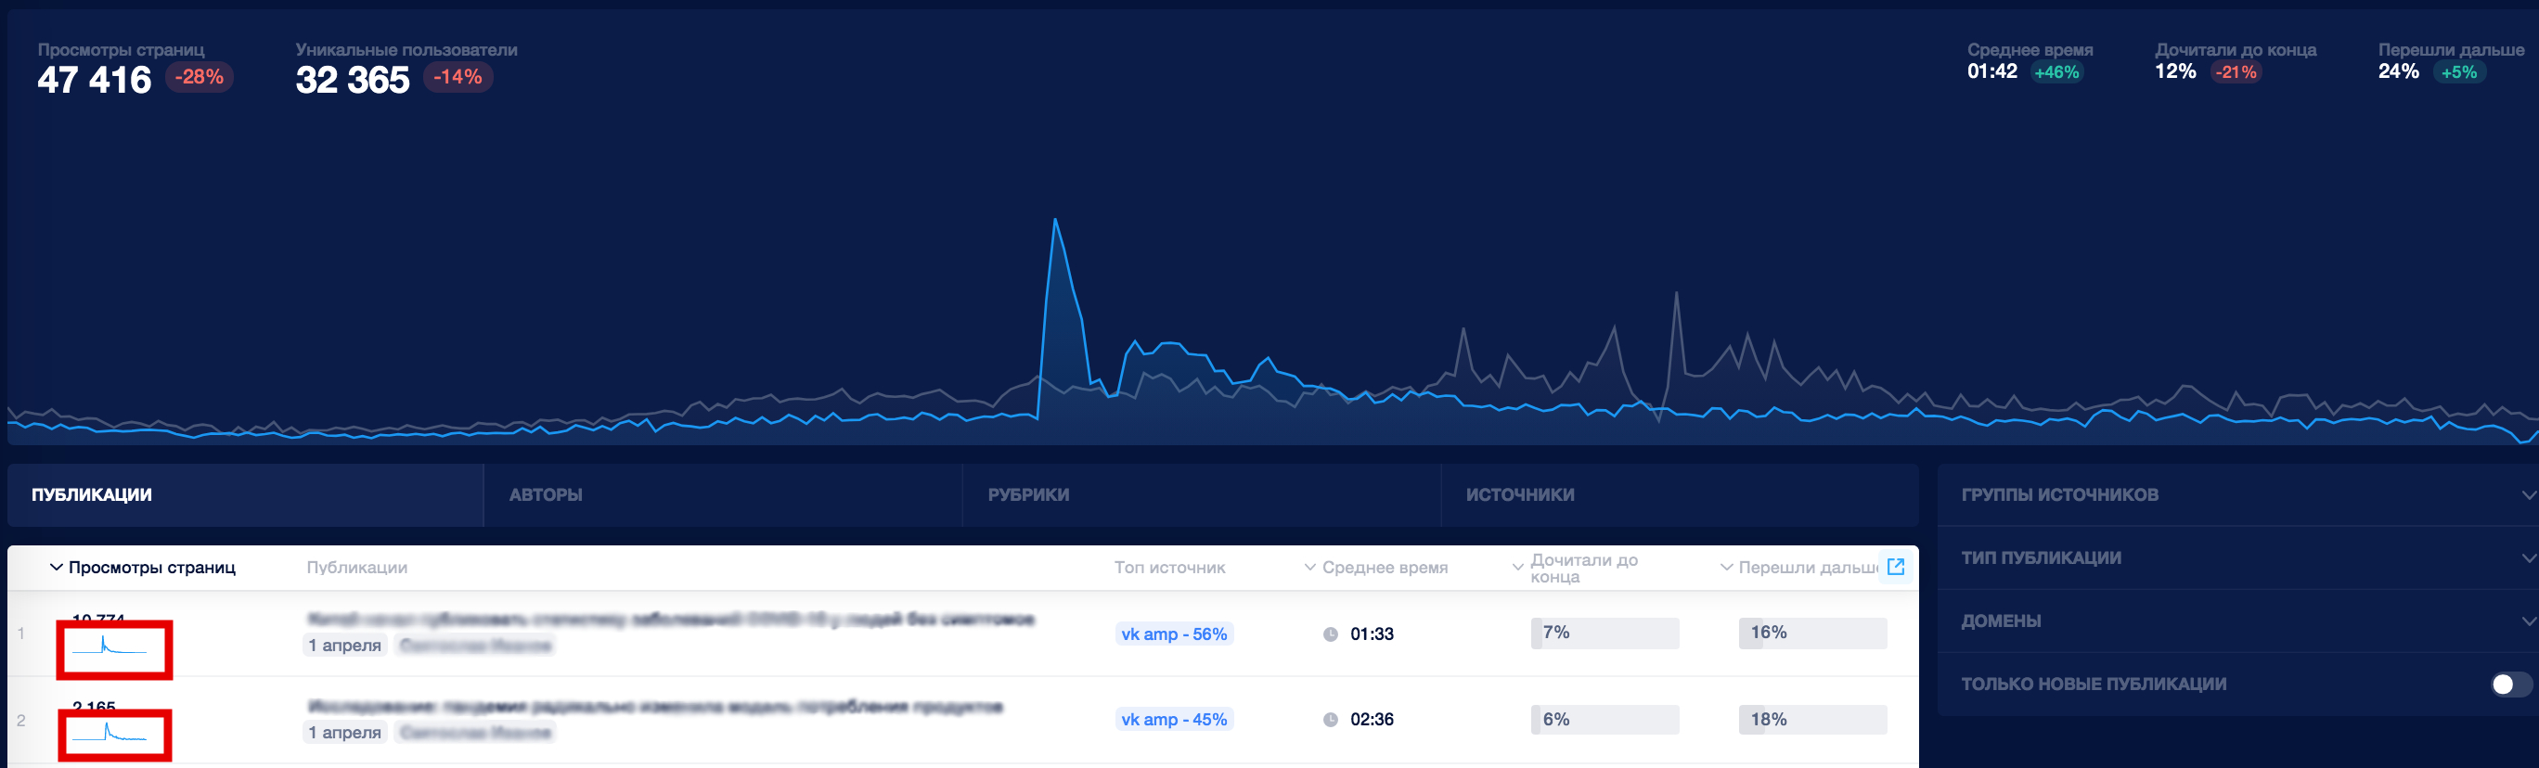Viewport: 2539px width, 768px height.
Task: Click the export icon in table header
Action: pos(1894,566)
